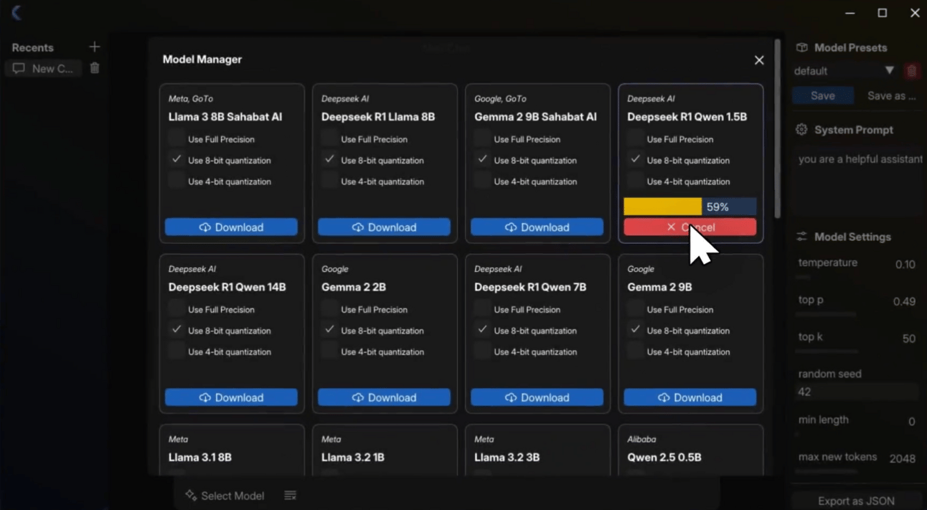The image size is (927, 510).
Task: Toggle 8-bit quantization for Gemma 2 9B Sahabat
Action: (x=481, y=159)
